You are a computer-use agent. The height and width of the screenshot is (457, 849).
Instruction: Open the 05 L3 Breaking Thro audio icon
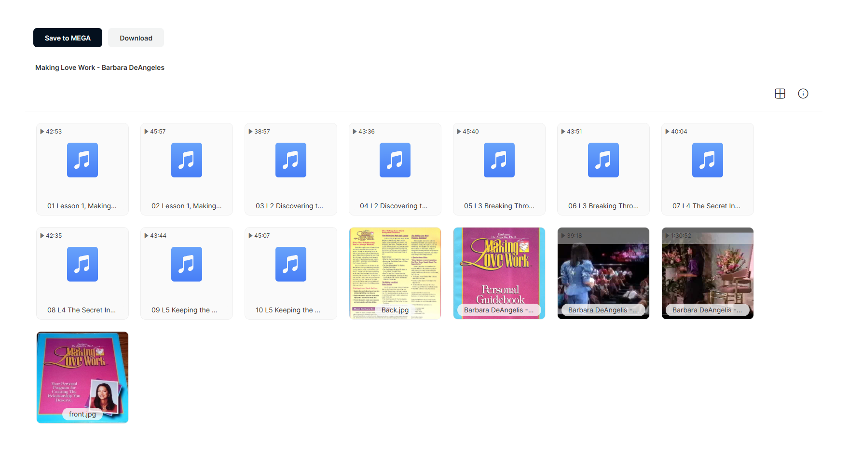(499, 160)
